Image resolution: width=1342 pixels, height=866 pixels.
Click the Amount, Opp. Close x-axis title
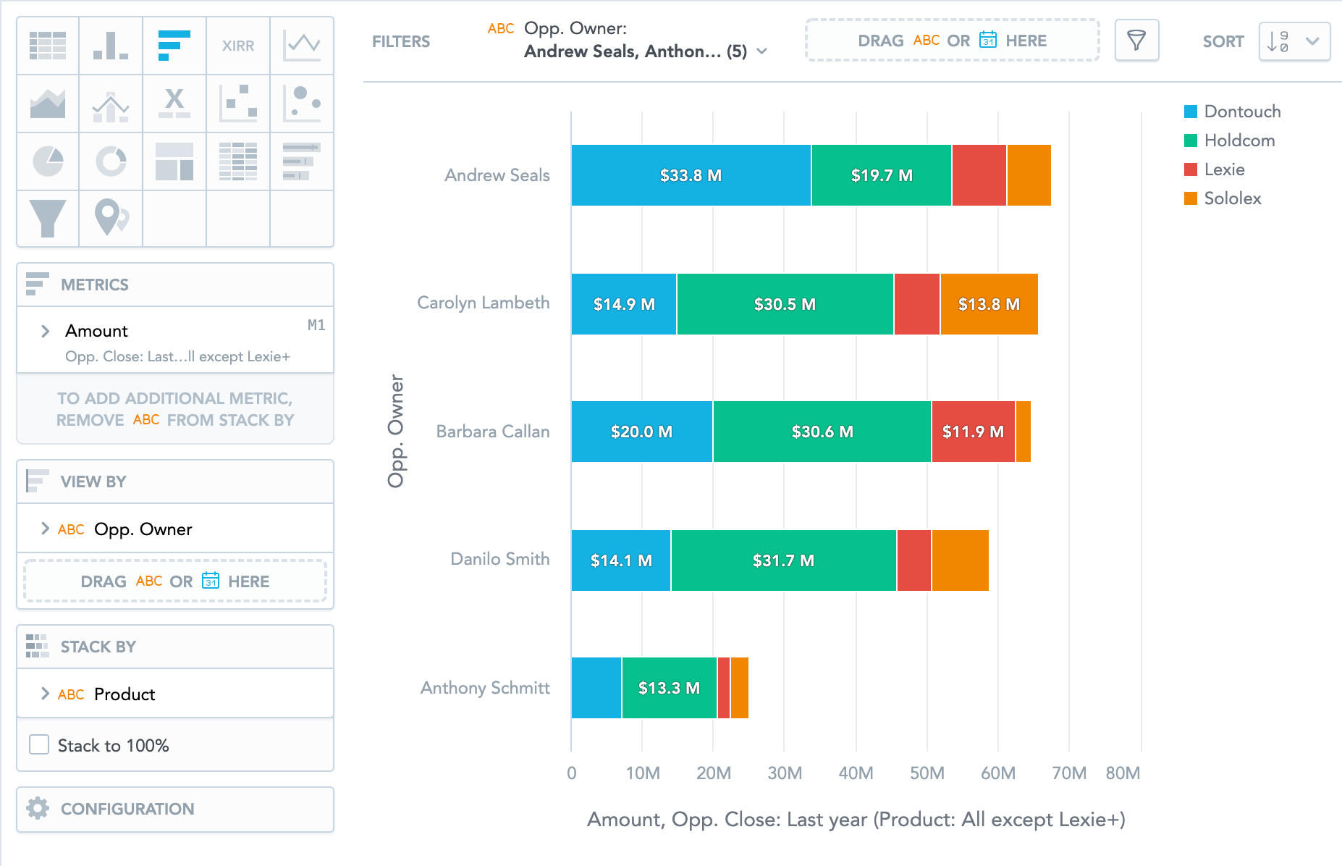pos(856,820)
